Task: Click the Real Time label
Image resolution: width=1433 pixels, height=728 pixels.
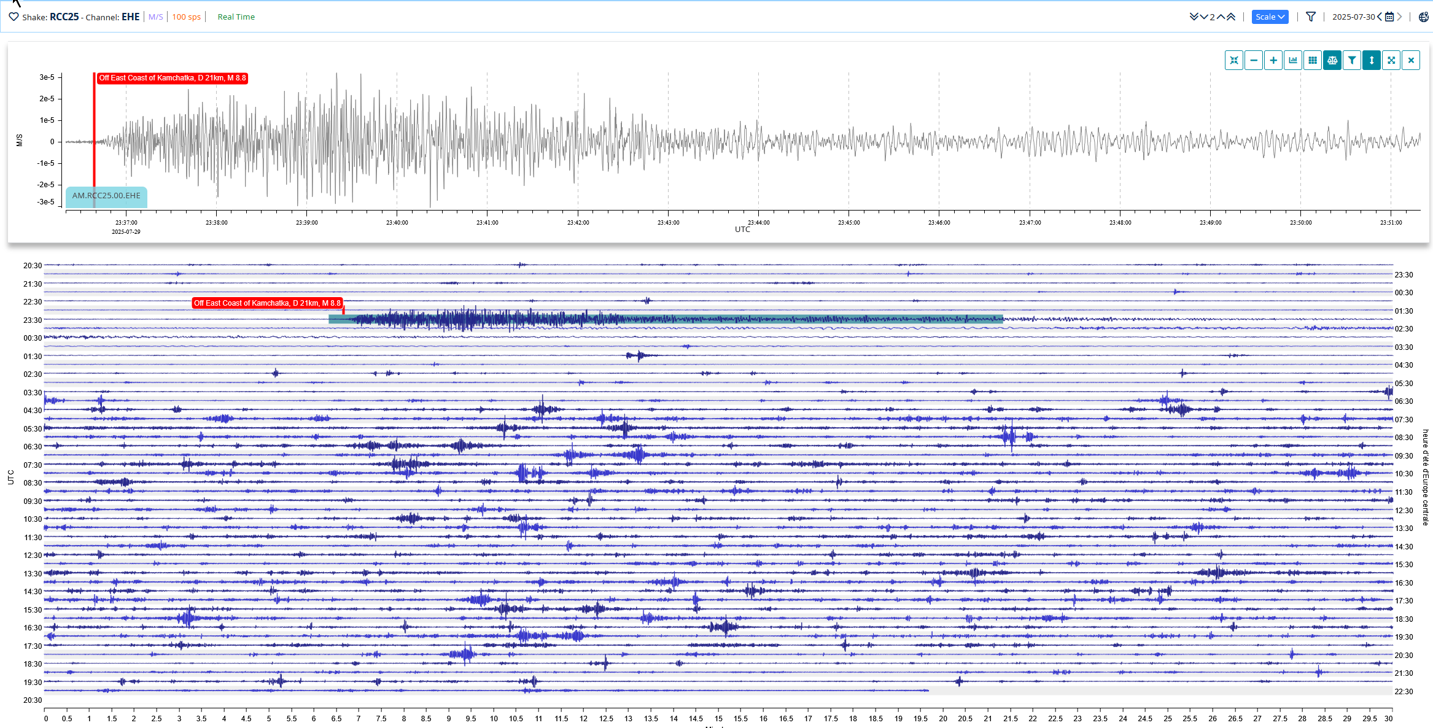Action: click(236, 17)
